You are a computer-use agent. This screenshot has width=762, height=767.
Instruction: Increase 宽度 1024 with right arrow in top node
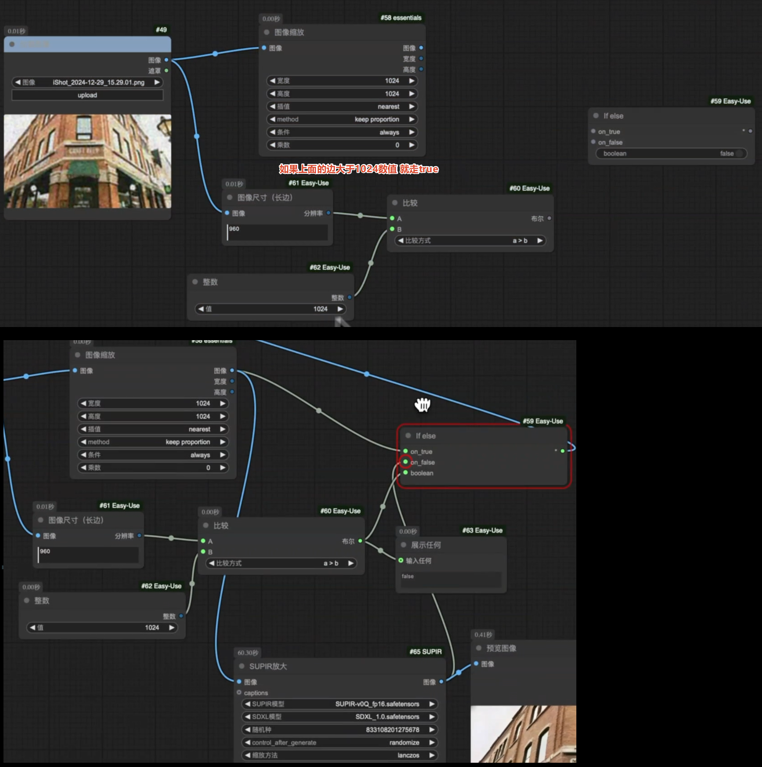pos(412,80)
